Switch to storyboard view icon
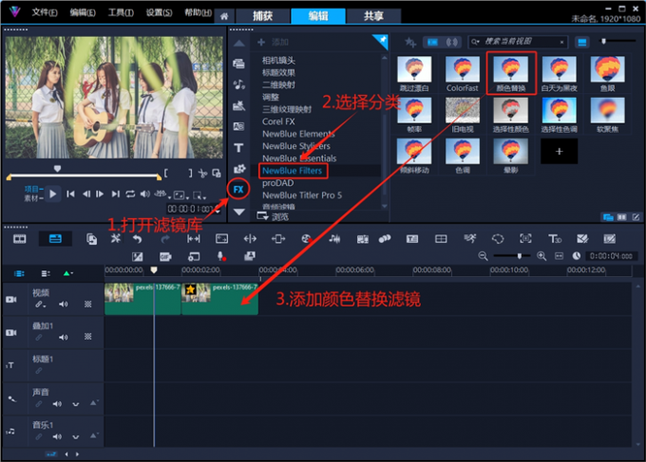Image resolution: width=646 pixels, height=462 pixels. point(19,239)
